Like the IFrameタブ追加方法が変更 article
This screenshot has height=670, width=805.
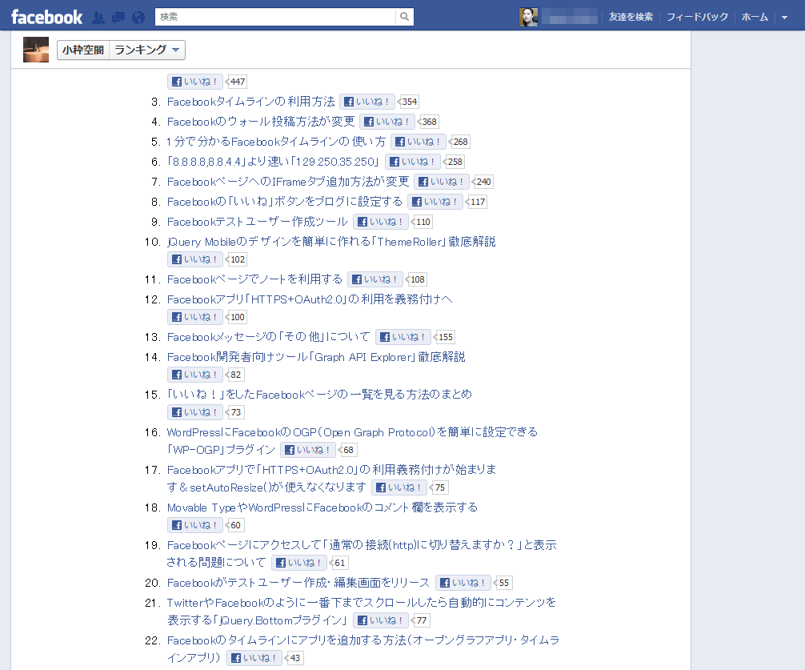pos(442,182)
